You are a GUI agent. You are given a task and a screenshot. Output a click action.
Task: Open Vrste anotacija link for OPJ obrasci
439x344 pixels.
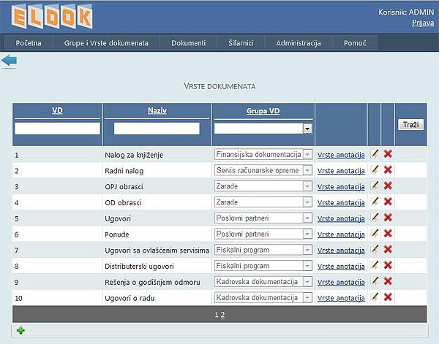341,187
